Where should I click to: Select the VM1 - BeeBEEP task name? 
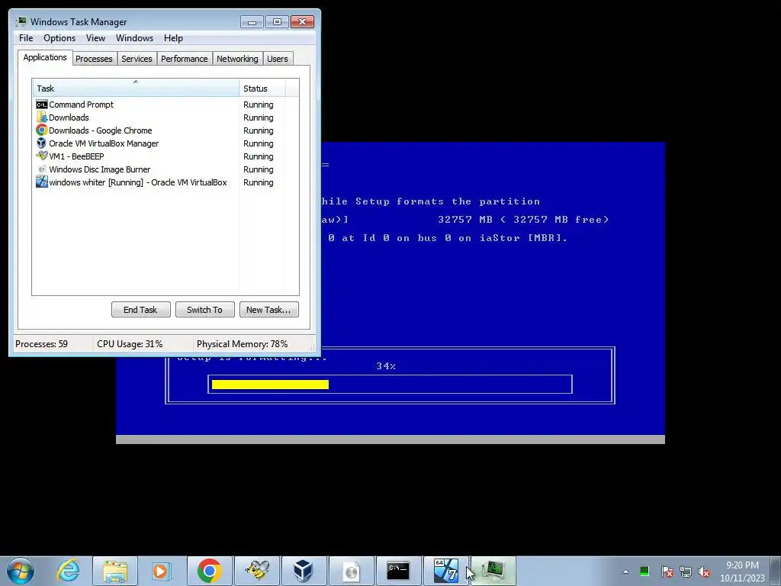pos(76,156)
